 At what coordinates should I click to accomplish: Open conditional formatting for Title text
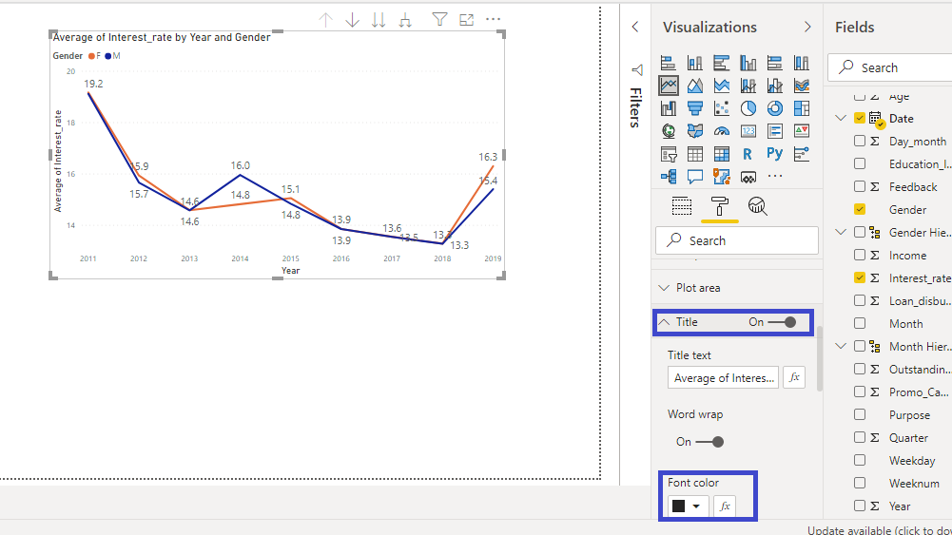coord(794,378)
